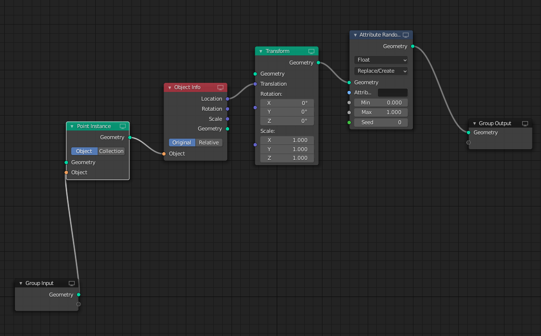This screenshot has height=336, width=541.
Task: Click the Attribute Randomize node monitor icon
Action: point(406,35)
